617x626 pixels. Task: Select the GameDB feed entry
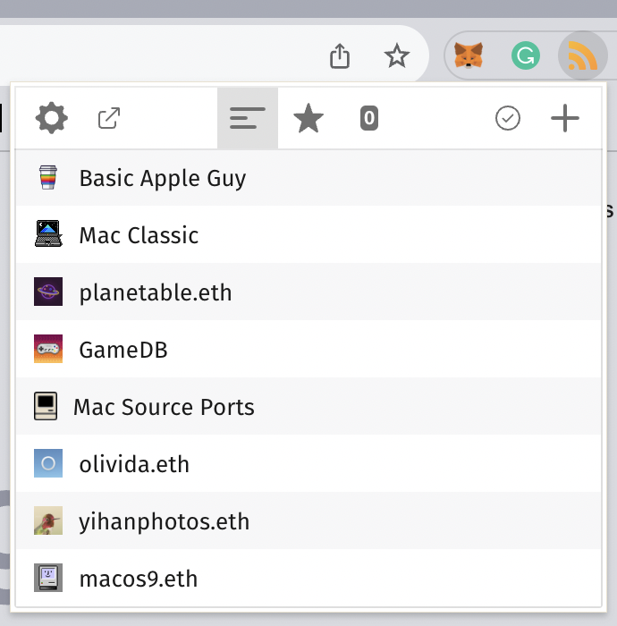point(123,350)
